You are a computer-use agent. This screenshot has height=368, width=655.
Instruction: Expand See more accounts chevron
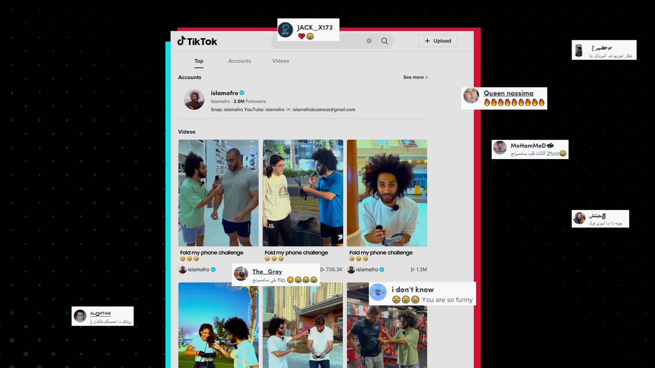tap(426, 77)
